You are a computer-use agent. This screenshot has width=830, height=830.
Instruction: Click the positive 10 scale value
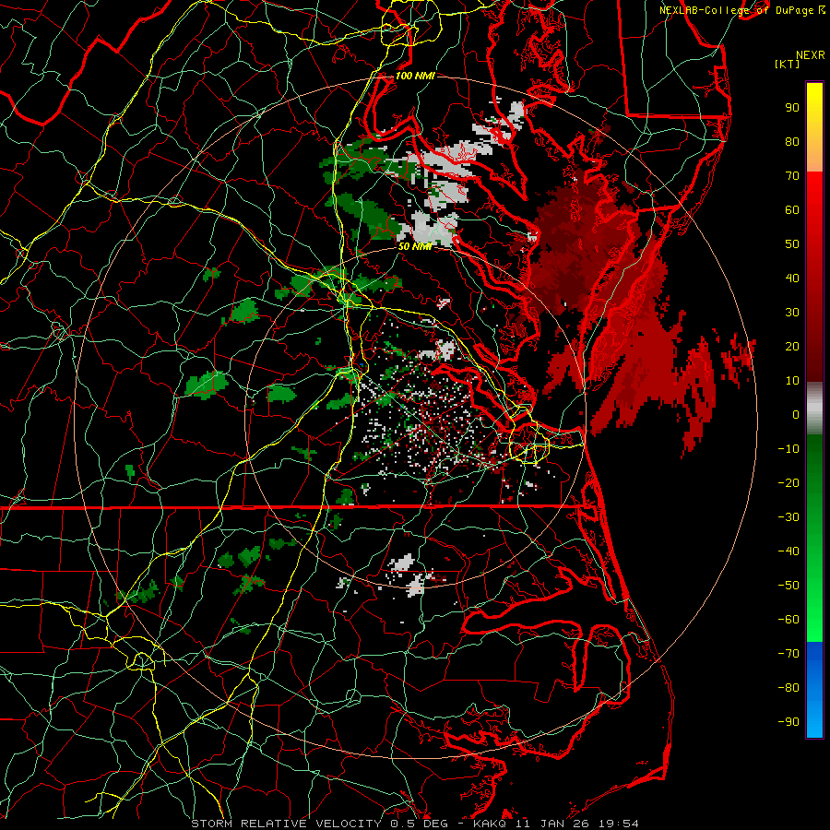[792, 381]
